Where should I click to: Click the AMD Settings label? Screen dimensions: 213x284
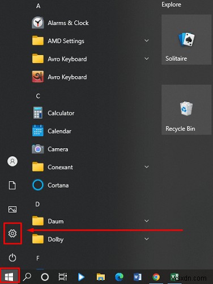coord(66,41)
